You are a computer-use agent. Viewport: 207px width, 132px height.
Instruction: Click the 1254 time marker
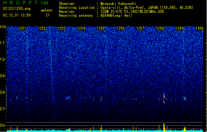pyautogui.click(x=81, y=28)
